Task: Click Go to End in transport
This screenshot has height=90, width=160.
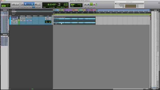Action: pyautogui.click(x=94, y=7)
